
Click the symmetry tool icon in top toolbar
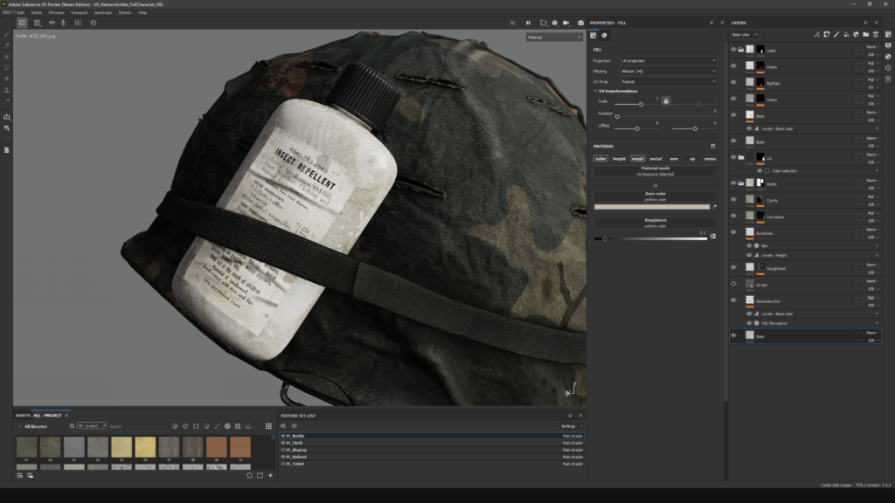click(52, 23)
